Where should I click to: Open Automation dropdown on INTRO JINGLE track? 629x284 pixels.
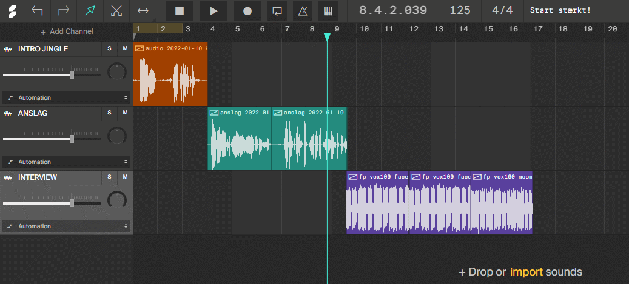coord(66,97)
